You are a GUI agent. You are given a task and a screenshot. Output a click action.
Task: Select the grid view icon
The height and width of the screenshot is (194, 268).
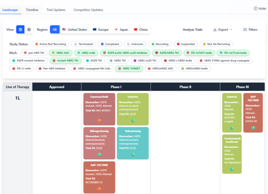click(x=20, y=30)
